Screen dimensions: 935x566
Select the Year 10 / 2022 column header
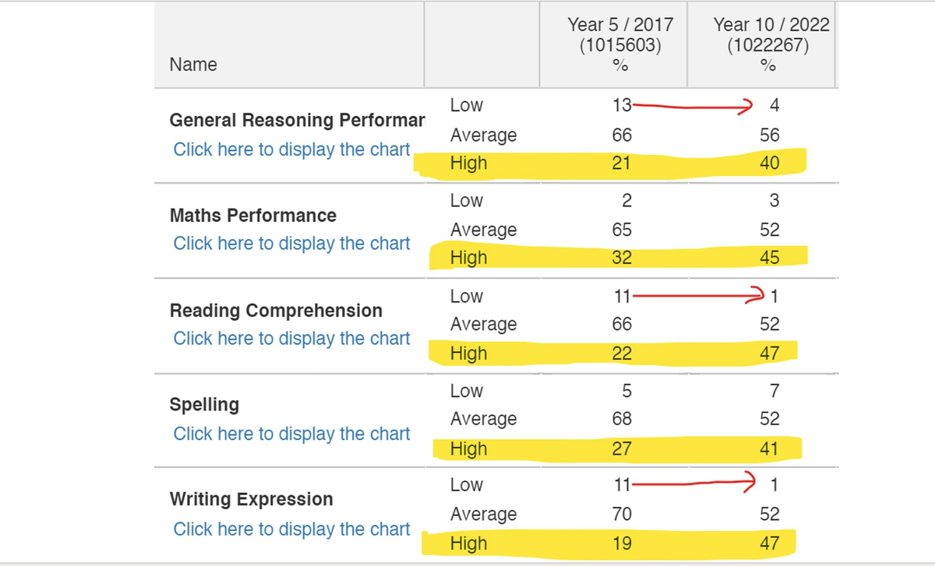[x=771, y=45]
